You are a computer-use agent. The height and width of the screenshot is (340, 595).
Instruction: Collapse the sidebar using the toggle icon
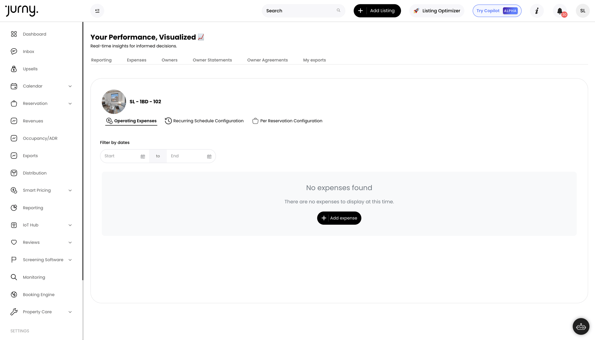tap(97, 11)
